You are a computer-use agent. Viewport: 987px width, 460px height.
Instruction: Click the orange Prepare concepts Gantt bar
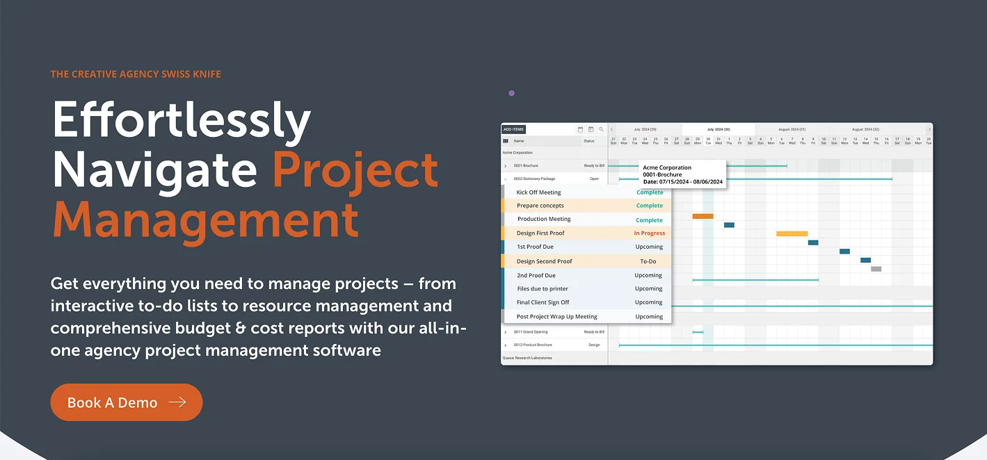(x=703, y=216)
